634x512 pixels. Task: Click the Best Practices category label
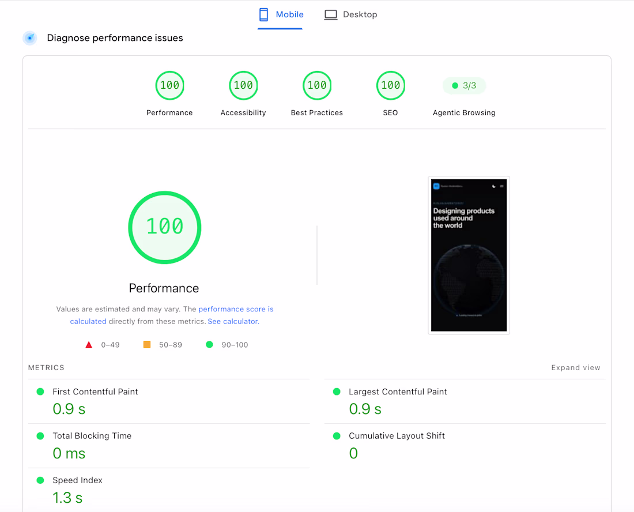point(317,113)
